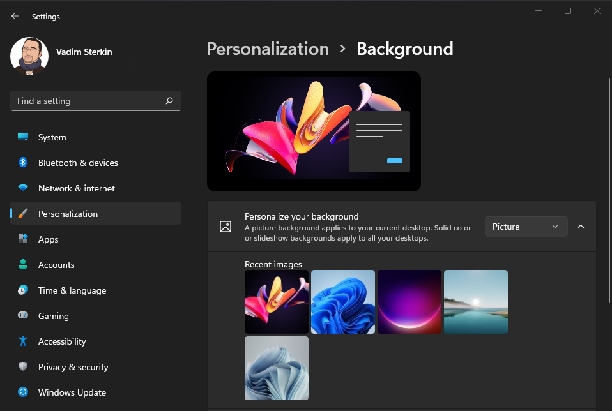Click the System monitor icon
Image resolution: width=612 pixels, height=411 pixels.
coord(23,137)
